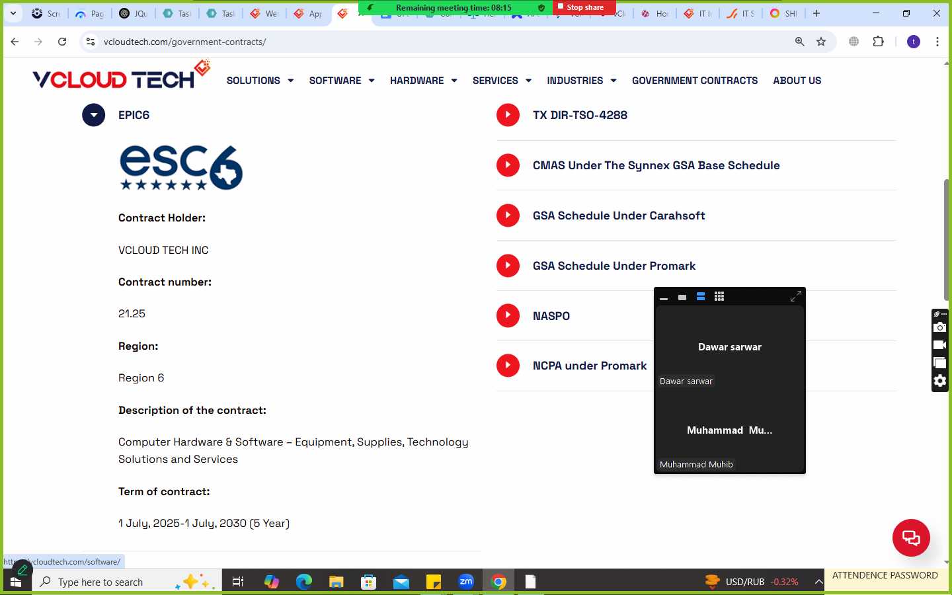Click the Zoom meeting shield icon

541,8
